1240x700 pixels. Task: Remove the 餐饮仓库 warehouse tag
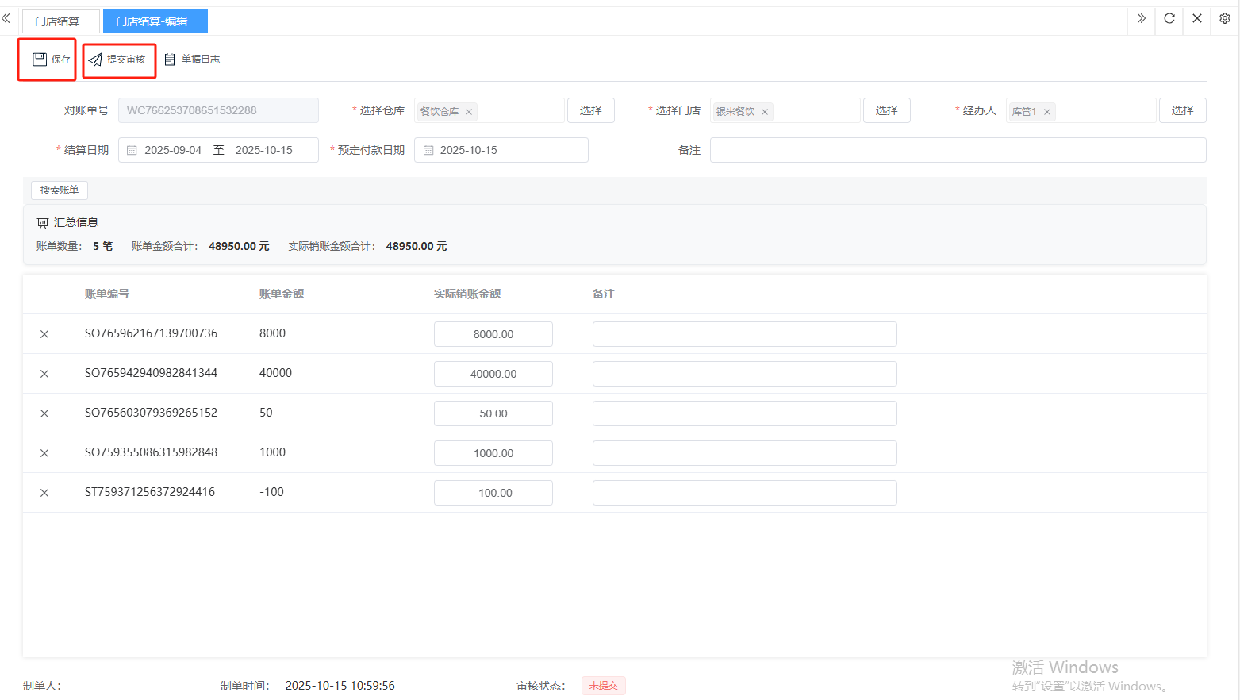coord(469,112)
